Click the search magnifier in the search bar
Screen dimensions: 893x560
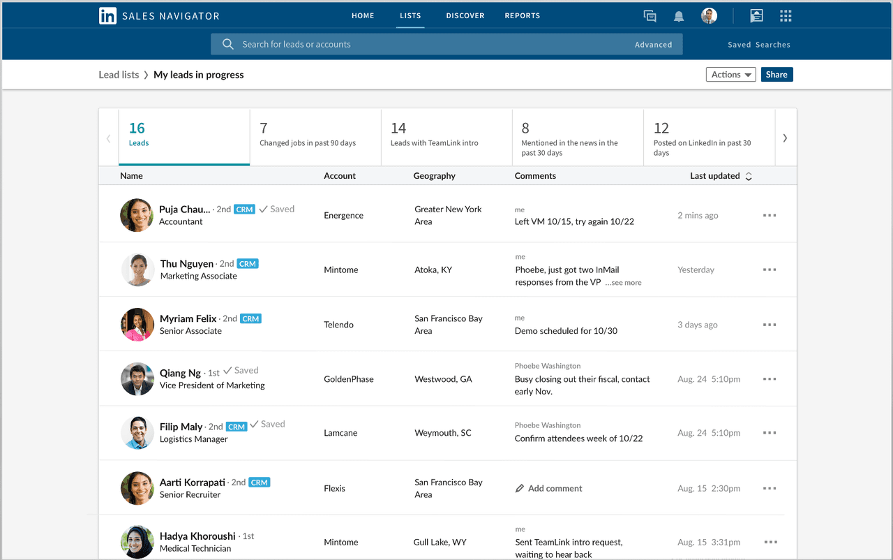click(227, 44)
